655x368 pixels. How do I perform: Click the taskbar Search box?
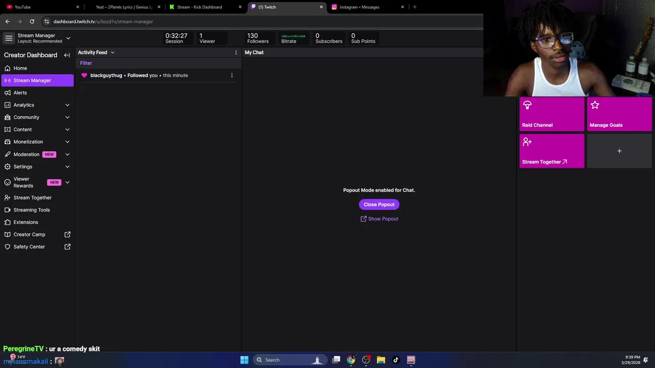point(290,360)
